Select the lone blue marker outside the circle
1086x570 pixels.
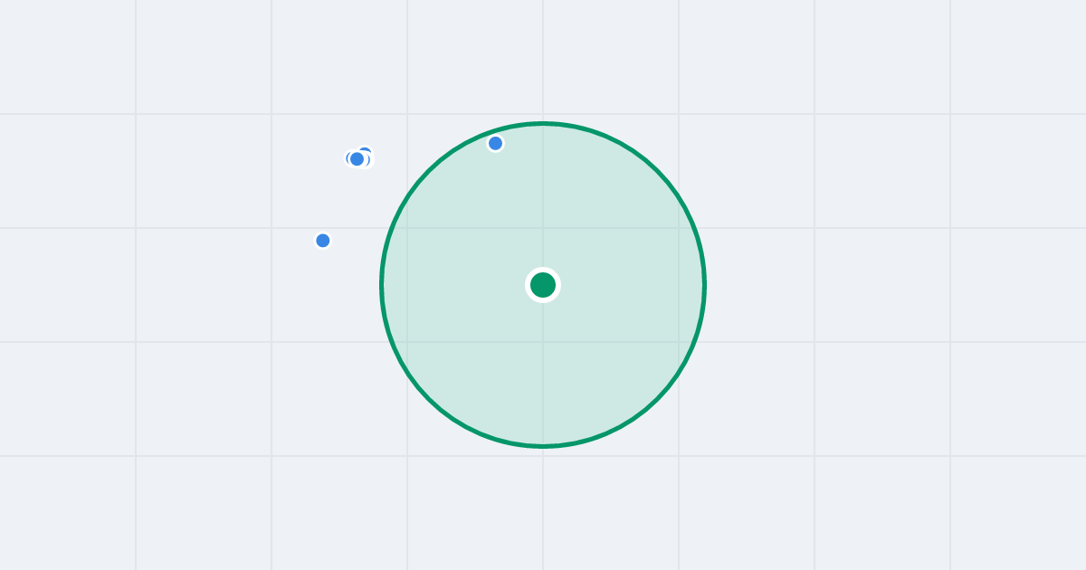point(322,241)
